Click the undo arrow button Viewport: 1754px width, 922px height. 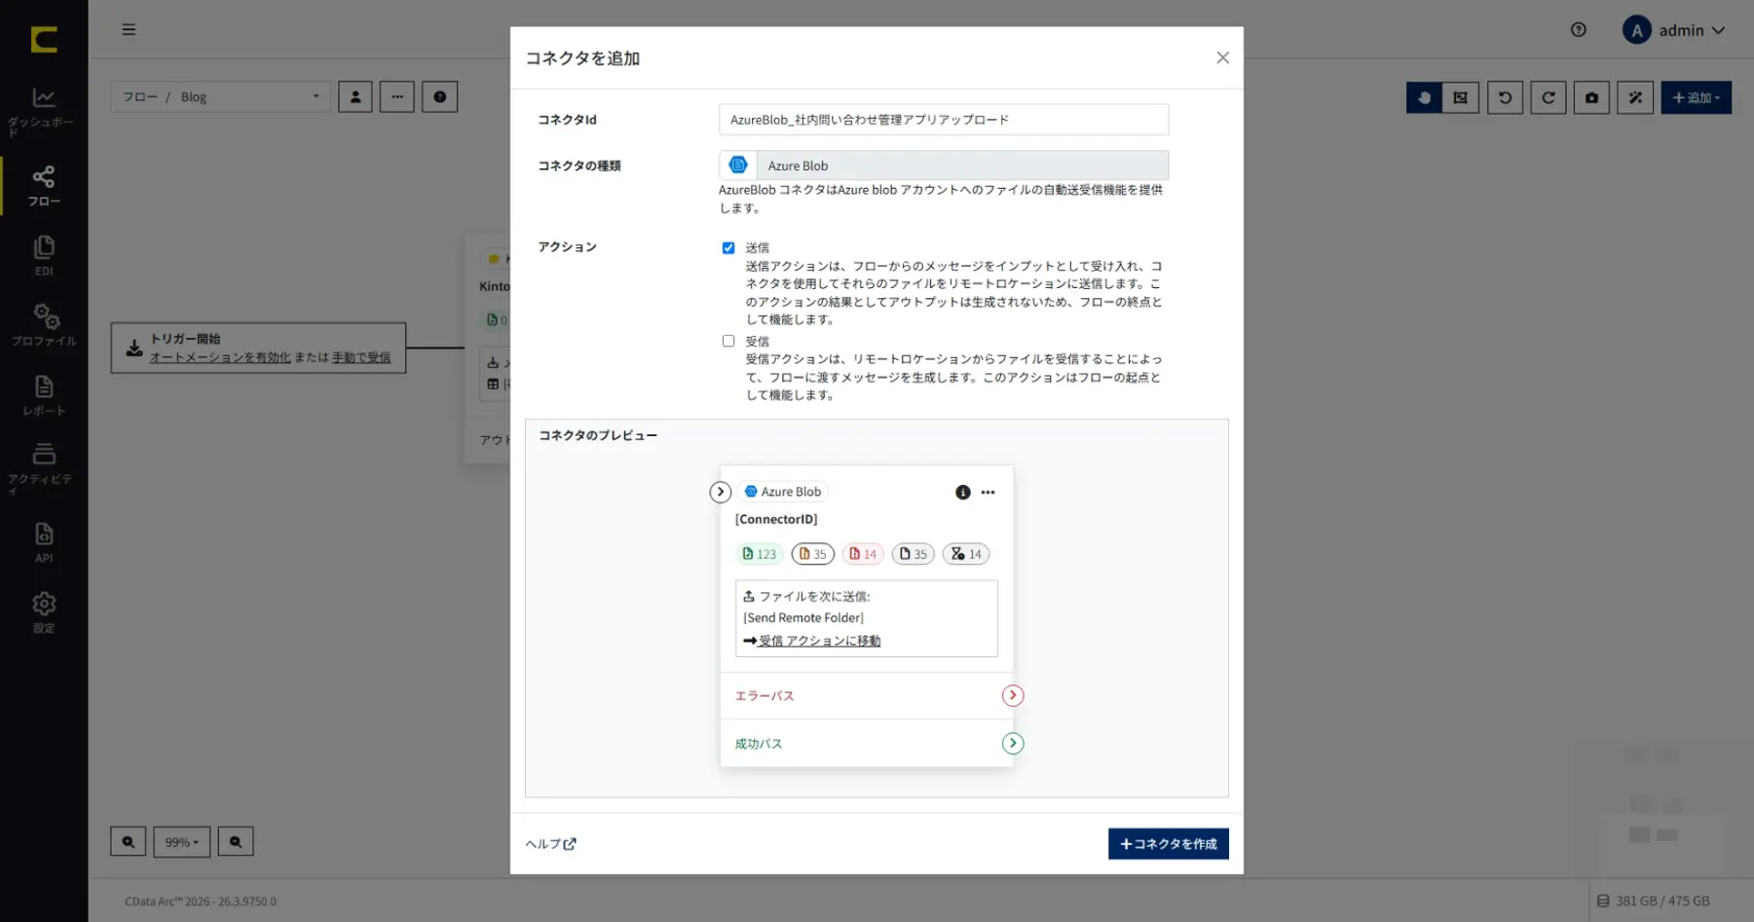(1506, 97)
